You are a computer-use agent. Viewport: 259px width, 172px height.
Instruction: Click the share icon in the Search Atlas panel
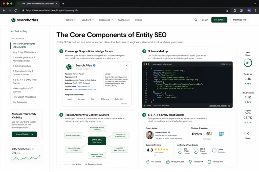[127, 65]
